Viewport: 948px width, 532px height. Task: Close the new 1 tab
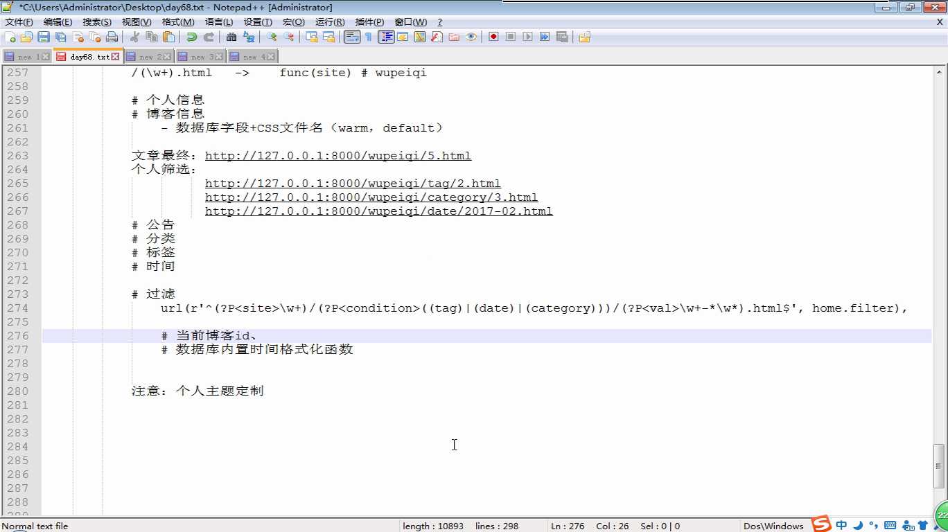coord(46,57)
